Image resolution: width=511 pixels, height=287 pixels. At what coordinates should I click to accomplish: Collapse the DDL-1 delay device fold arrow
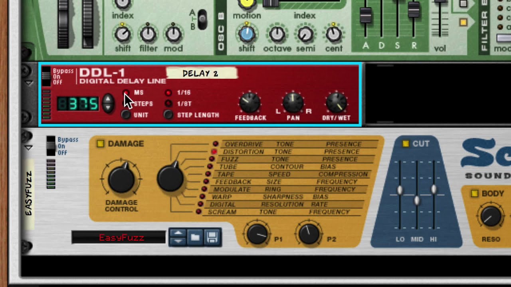[x=29, y=83]
